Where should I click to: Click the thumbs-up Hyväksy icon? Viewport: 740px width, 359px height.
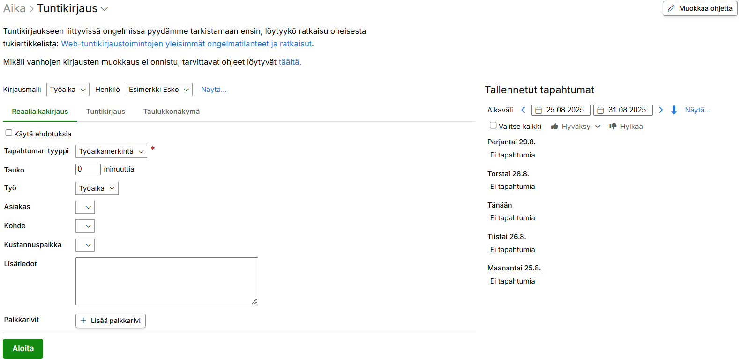(555, 127)
